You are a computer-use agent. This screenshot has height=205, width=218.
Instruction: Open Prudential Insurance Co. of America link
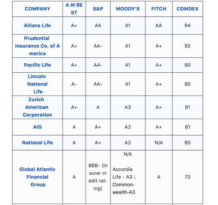(37, 46)
